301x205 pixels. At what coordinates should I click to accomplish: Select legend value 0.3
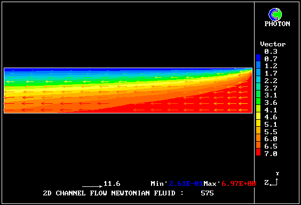click(271, 52)
